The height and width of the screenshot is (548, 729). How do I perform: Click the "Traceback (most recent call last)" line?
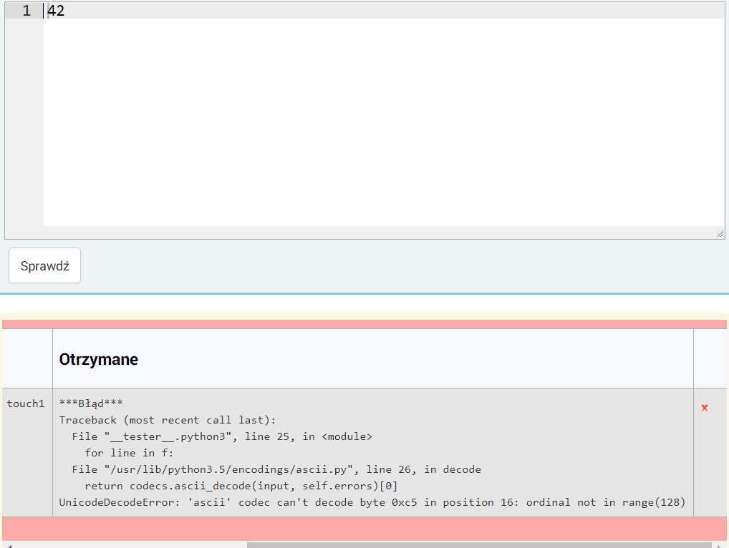(167, 420)
